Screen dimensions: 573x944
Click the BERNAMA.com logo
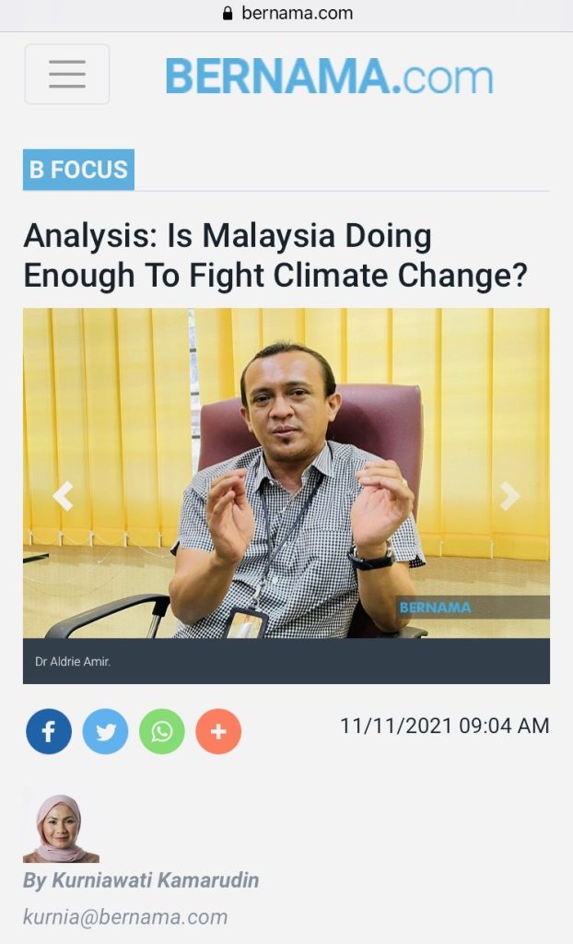pos(329,76)
